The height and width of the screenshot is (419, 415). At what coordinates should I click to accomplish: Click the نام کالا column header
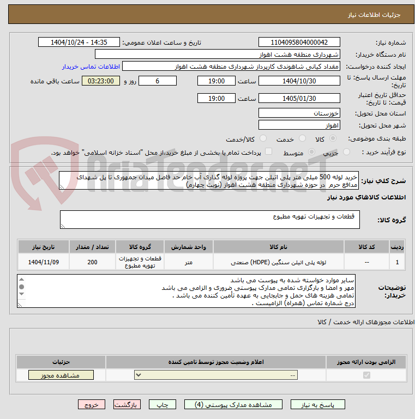point(278,247)
